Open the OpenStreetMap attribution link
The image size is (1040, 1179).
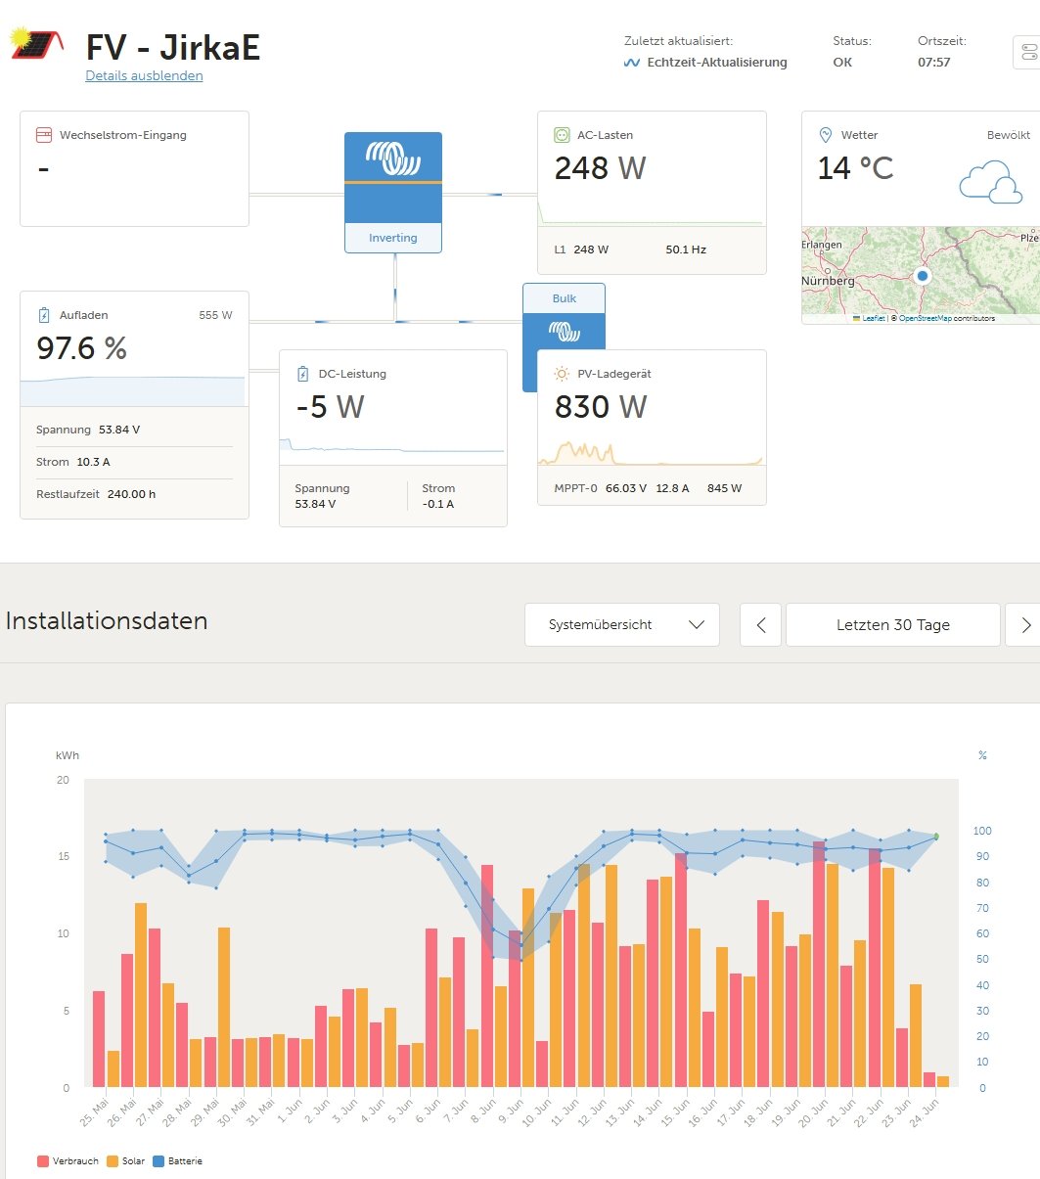tap(926, 318)
